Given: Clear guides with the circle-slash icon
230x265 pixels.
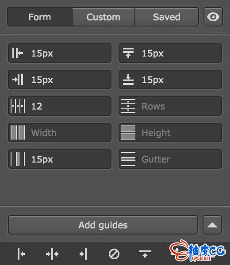Looking at the screenshot, I should (114, 254).
